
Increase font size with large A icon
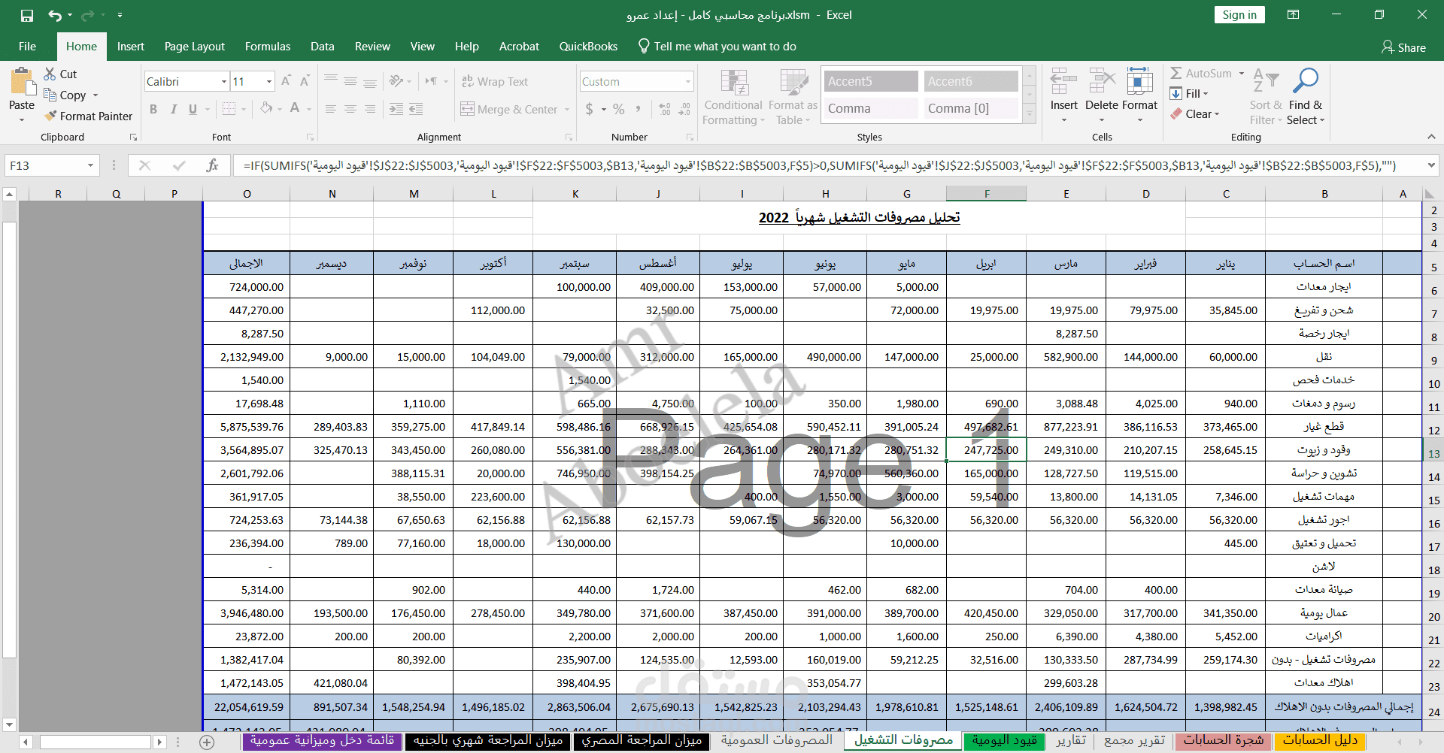[286, 81]
